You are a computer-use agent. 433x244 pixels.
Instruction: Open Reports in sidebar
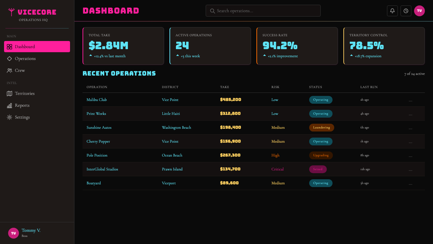pyautogui.click(x=37, y=105)
